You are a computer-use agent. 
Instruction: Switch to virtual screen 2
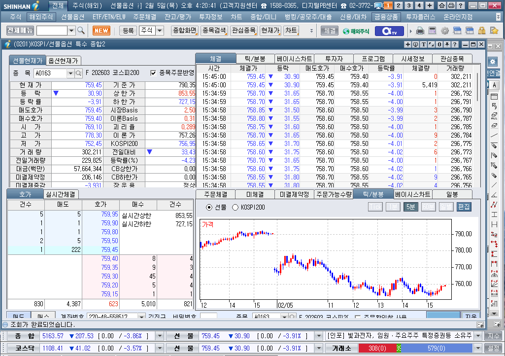399,5
